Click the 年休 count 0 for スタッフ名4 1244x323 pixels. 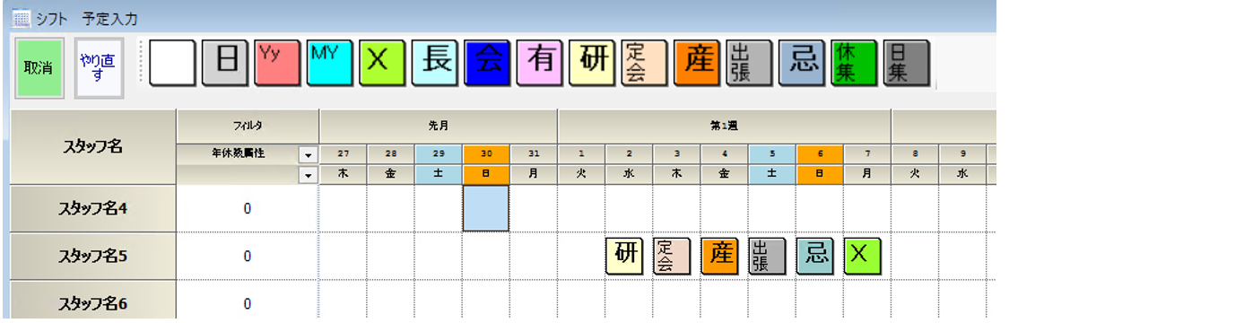coord(248,209)
